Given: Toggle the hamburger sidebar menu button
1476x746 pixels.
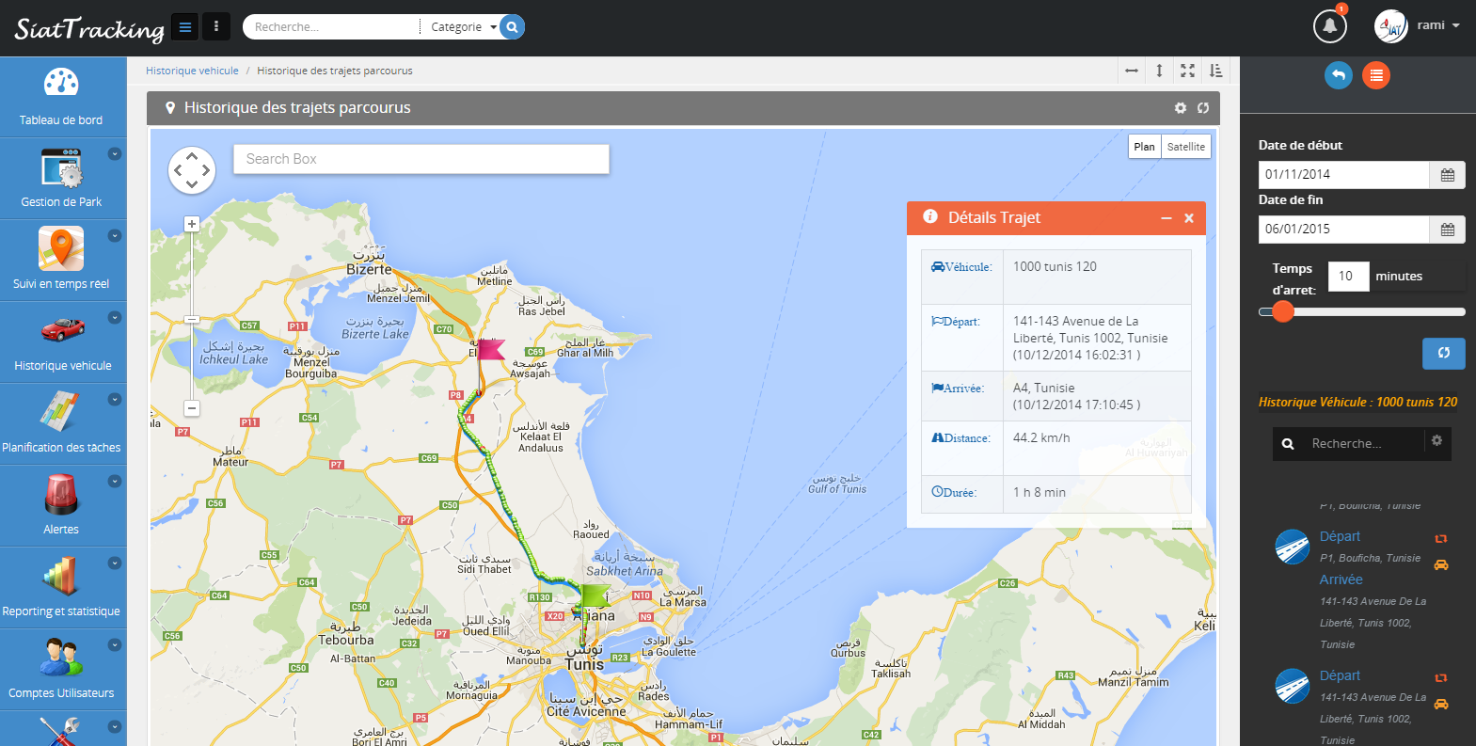Looking at the screenshot, I should coord(185,27).
